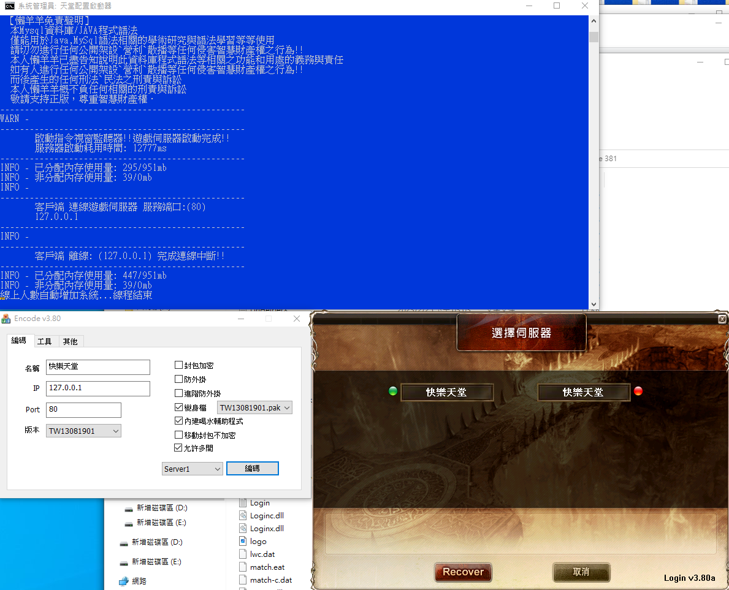The height and width of the screenshot is (590, 729).
Task: Select the Login text file icon
Action: 243,502
